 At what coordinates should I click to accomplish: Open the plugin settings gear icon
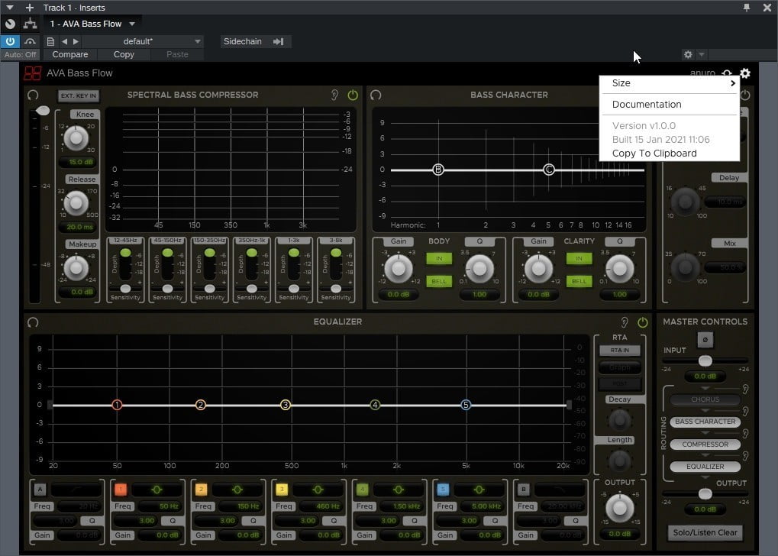click(x=745, y=73)
